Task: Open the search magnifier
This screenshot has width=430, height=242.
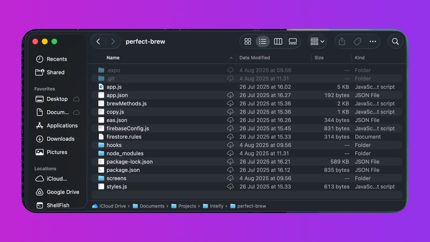Action: click(395, 42)
